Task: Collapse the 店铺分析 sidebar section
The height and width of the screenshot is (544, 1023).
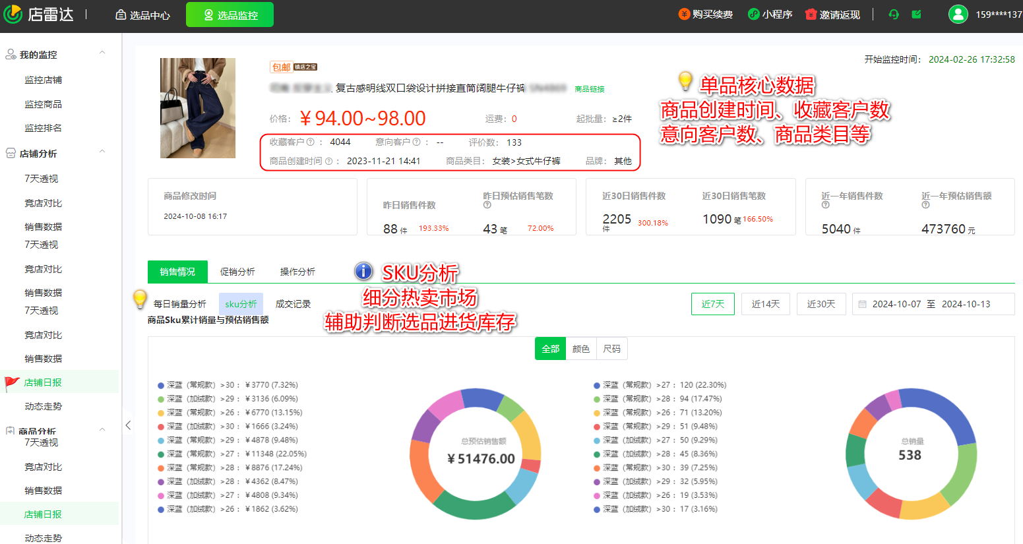Action: [x=102, y=152]
